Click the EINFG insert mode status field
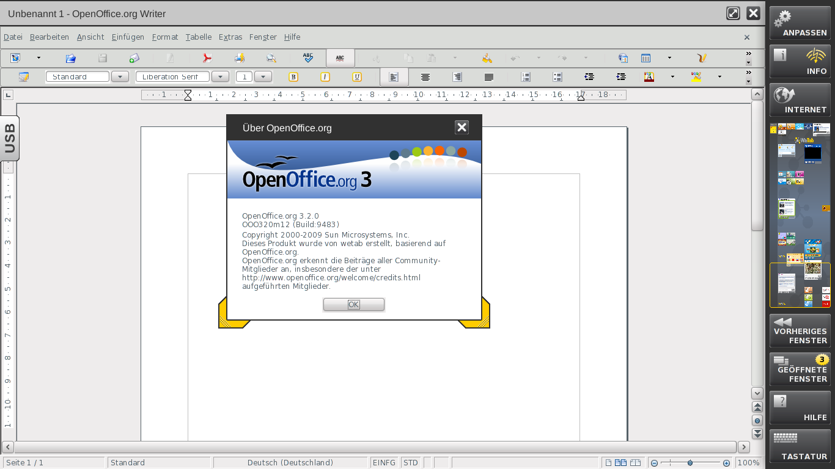Viewport: 835px width, 469px height. pyautogui.click(x=384, y=463)
